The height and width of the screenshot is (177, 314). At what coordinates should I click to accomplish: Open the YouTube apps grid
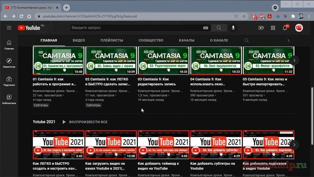tap(273, 28)
